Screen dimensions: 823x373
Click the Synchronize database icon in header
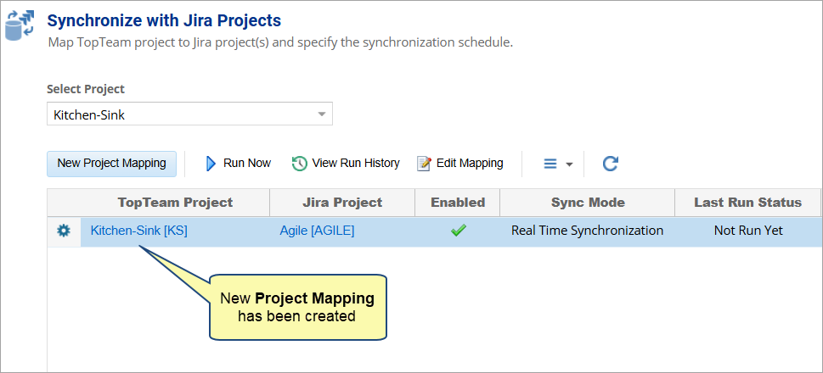[x=20, y=26]
